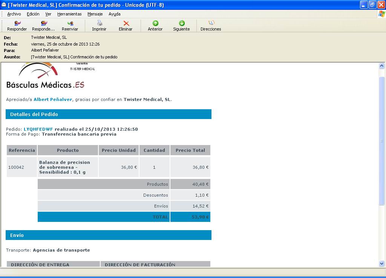Click the Windows flag logo icon

pyautogui.click(x=381, y=14)
